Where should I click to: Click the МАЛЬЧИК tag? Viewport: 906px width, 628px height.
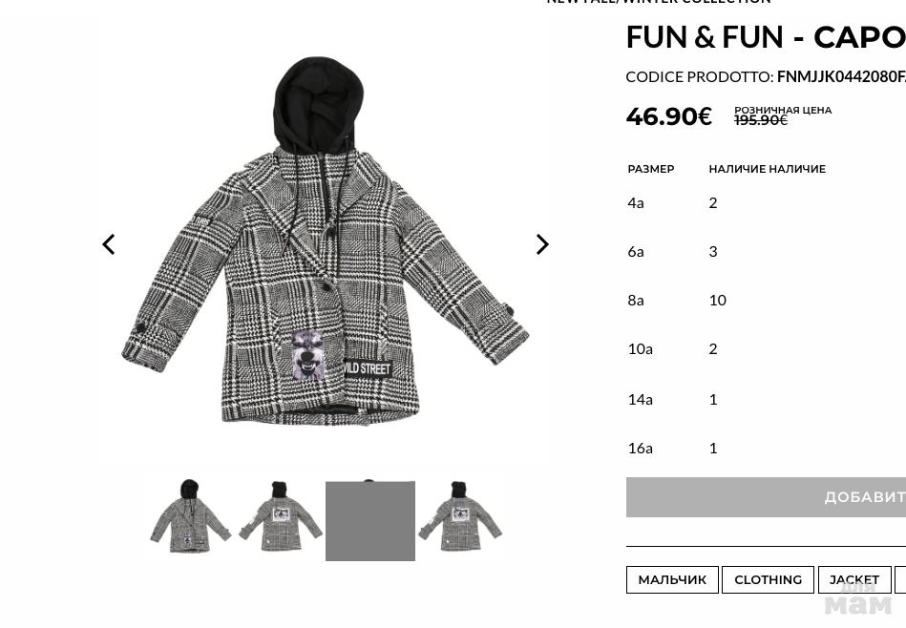(x=672, y=579)
